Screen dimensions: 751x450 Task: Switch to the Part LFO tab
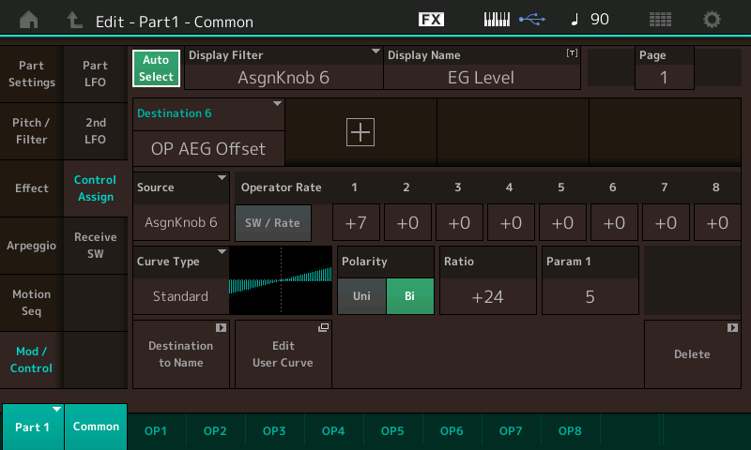tap(95, 74)
